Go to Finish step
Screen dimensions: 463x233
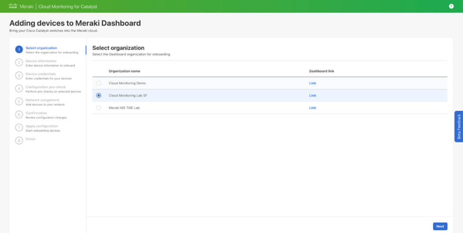coord(30,139)
